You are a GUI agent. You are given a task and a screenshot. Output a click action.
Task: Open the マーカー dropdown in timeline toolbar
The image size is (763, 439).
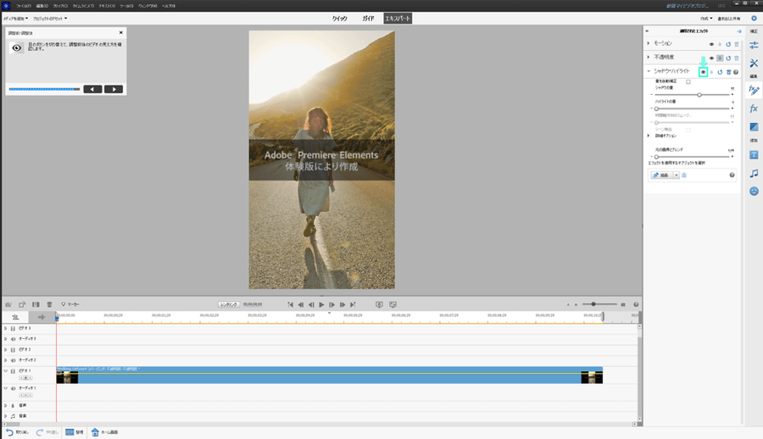pyautogui.click(x=72, y=304)
